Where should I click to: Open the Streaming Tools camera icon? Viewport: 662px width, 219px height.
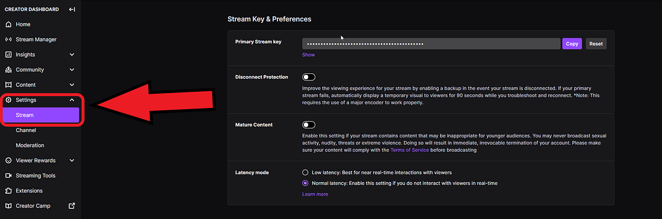point(8,176)
